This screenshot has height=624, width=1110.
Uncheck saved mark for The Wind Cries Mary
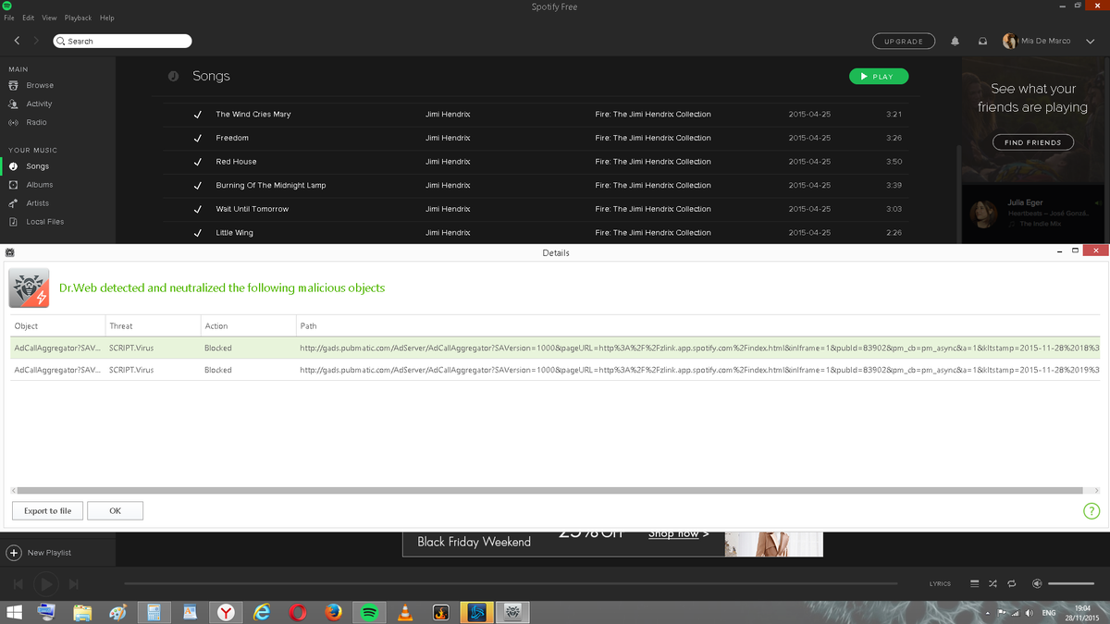(x=198, y=115)
